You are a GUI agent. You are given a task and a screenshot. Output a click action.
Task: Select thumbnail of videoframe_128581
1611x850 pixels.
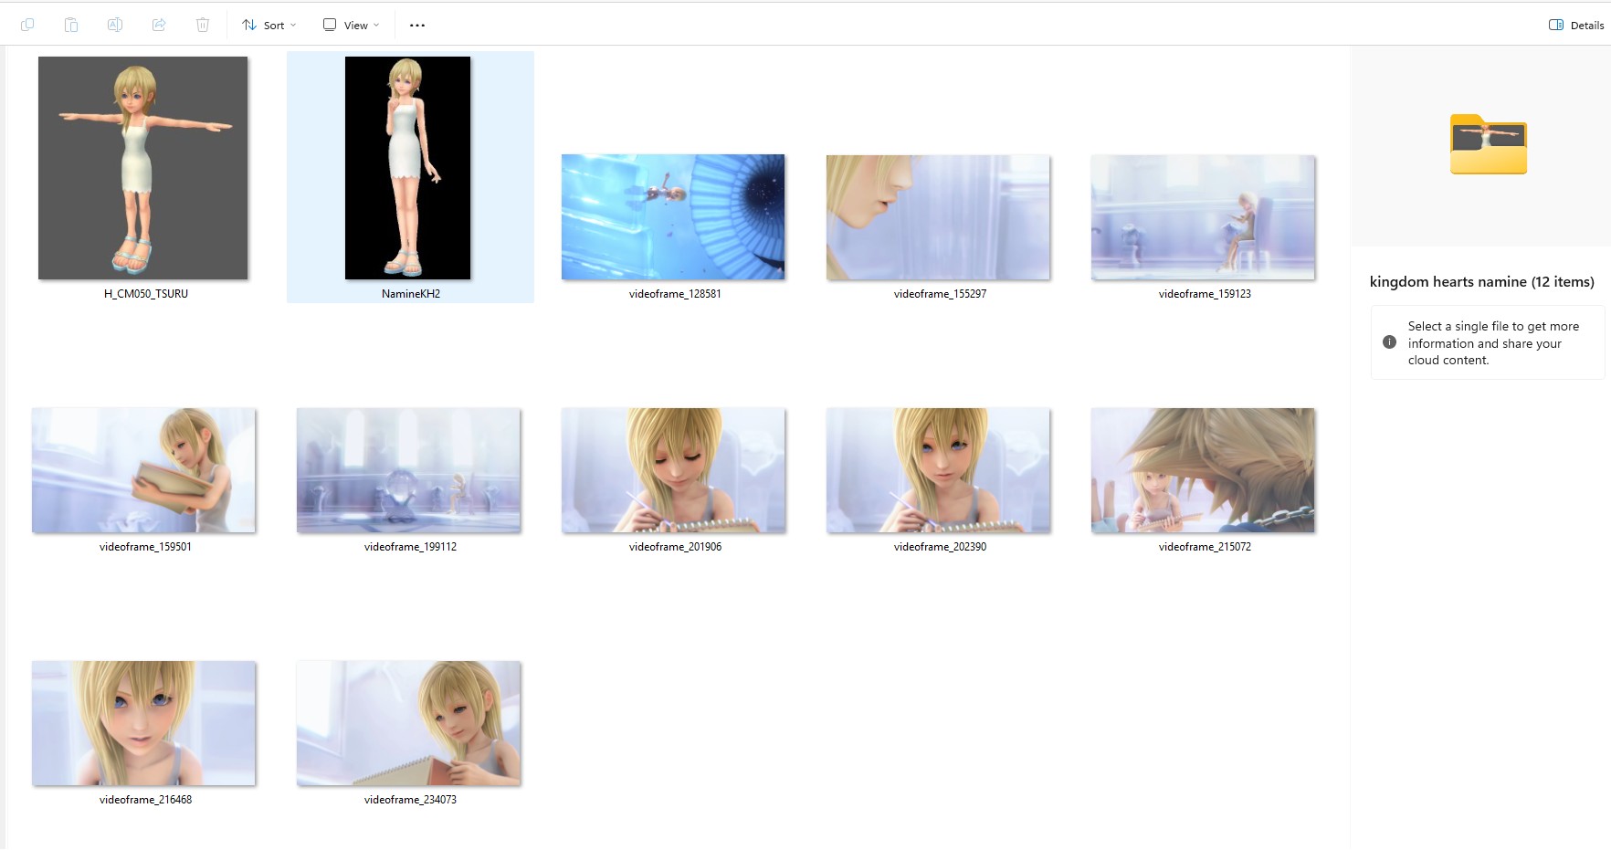coord(673,217)
